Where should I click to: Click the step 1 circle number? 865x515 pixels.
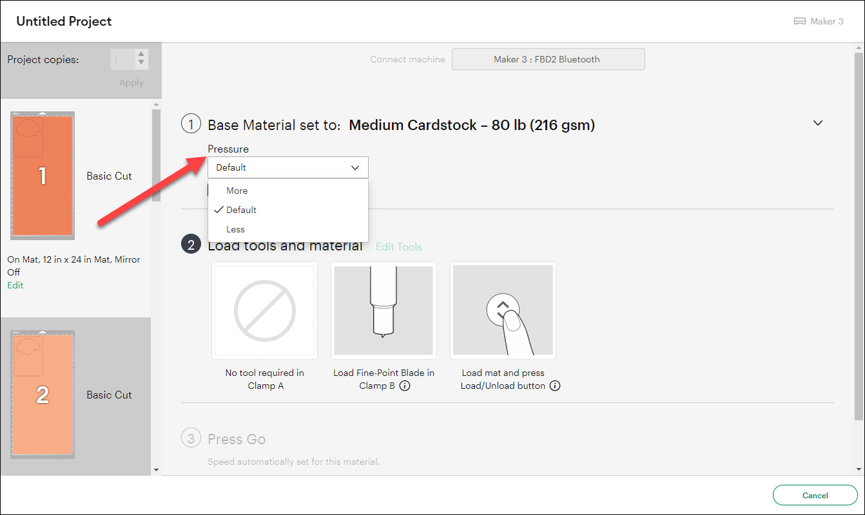191,123
